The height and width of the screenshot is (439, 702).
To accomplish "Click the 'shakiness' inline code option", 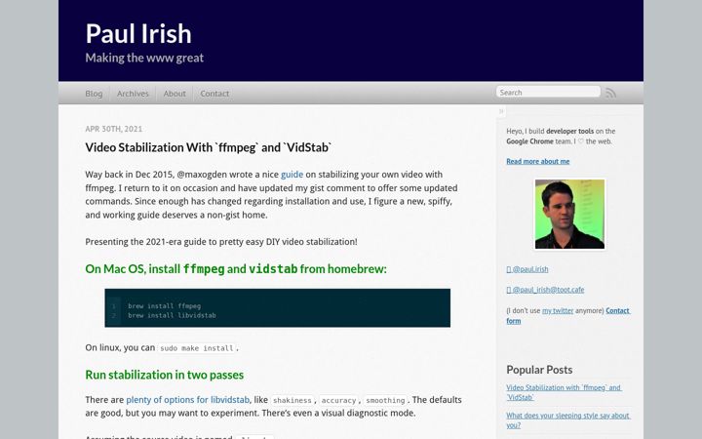I will click(292, 401).
